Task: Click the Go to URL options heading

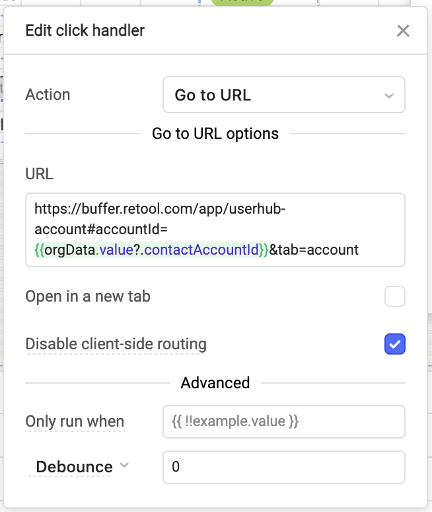Action: point(215,134)
